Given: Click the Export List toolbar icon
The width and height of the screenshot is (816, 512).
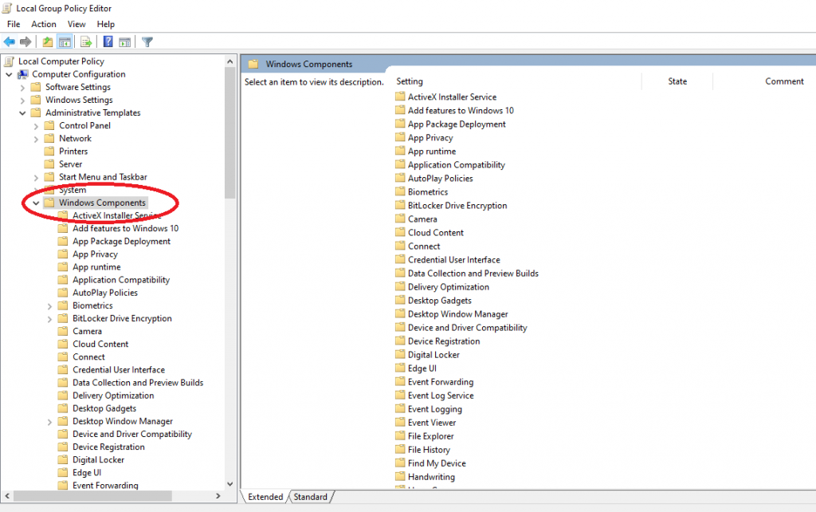Looking at the screenshot, I should coord(86,42).
